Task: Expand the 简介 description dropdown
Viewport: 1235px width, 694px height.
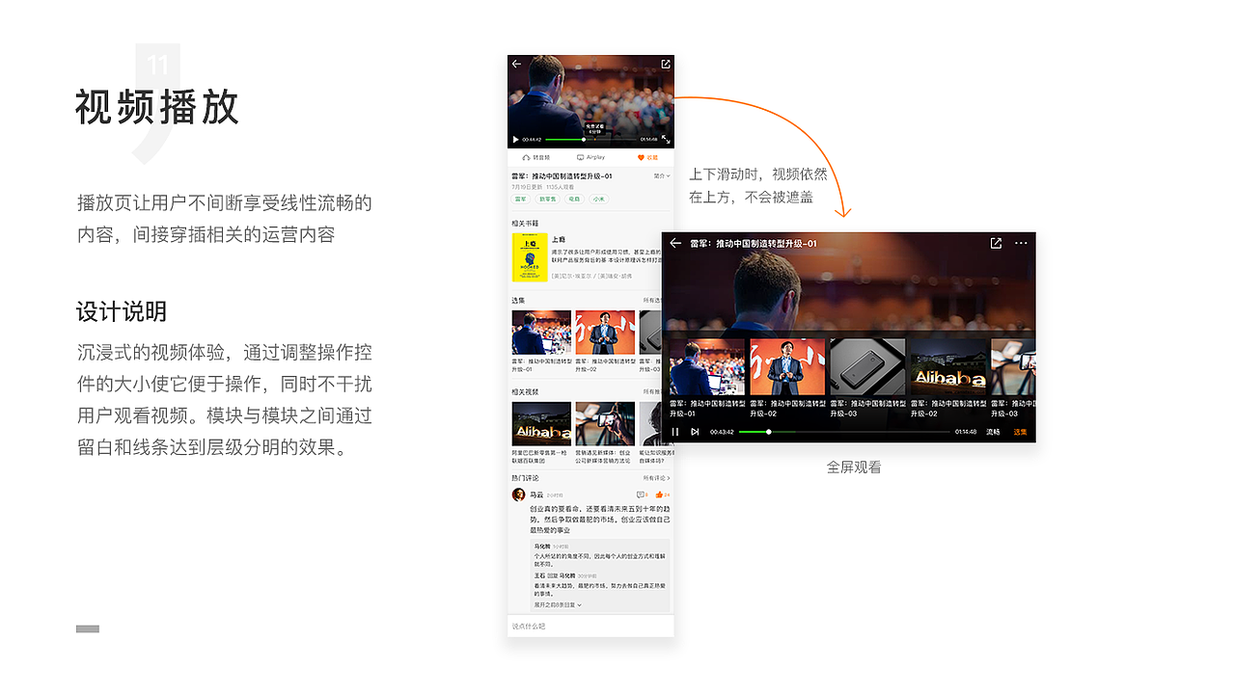Action: click(662, 176)
